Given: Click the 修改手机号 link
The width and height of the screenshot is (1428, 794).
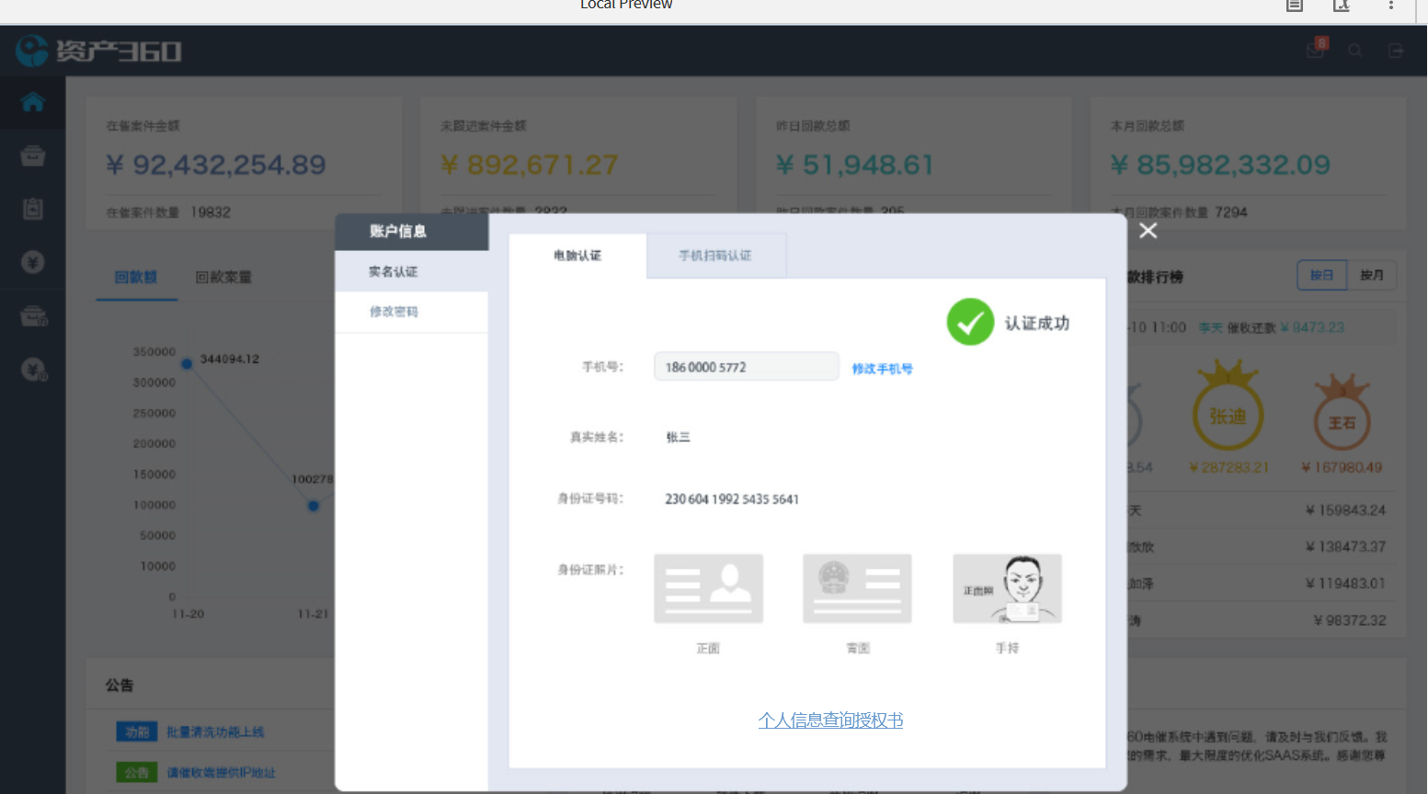Looking at the screenshot, I should (882, 369).
